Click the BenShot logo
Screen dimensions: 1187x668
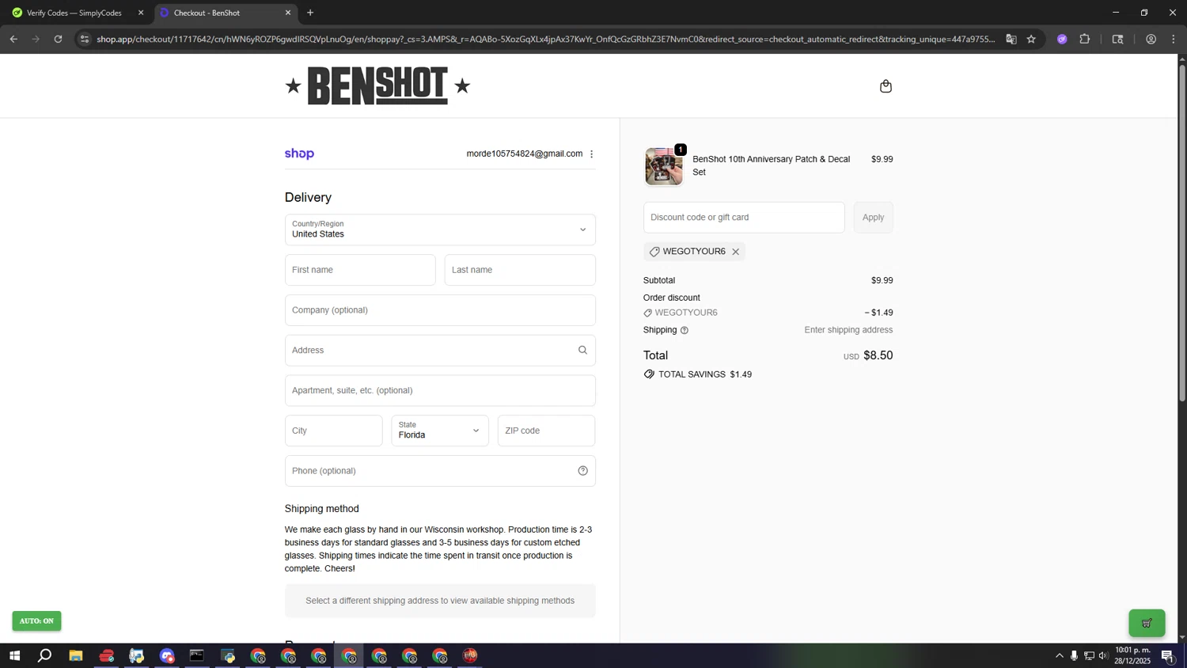(377, 85)
